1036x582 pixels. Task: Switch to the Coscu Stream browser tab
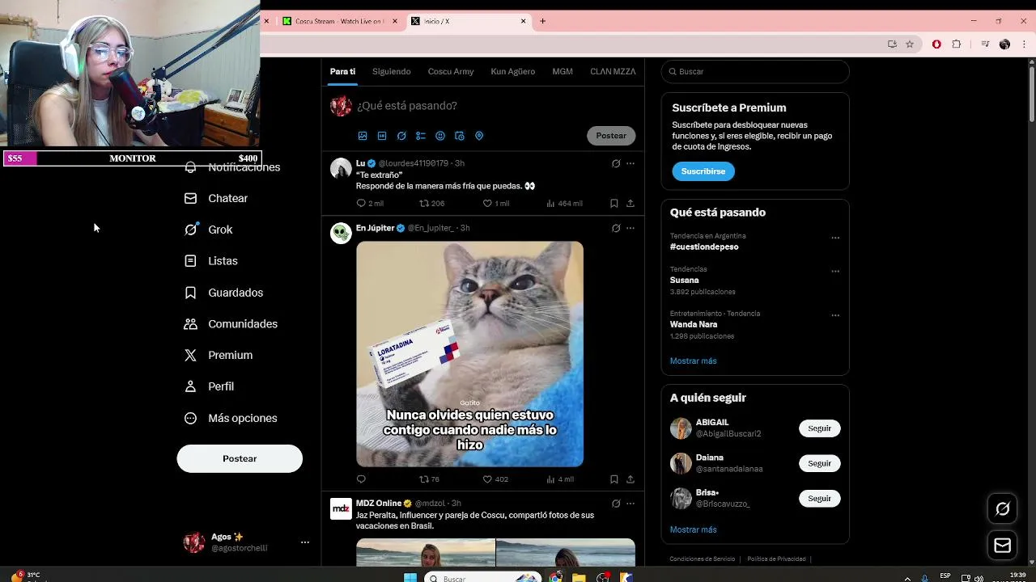coord(340,21)
